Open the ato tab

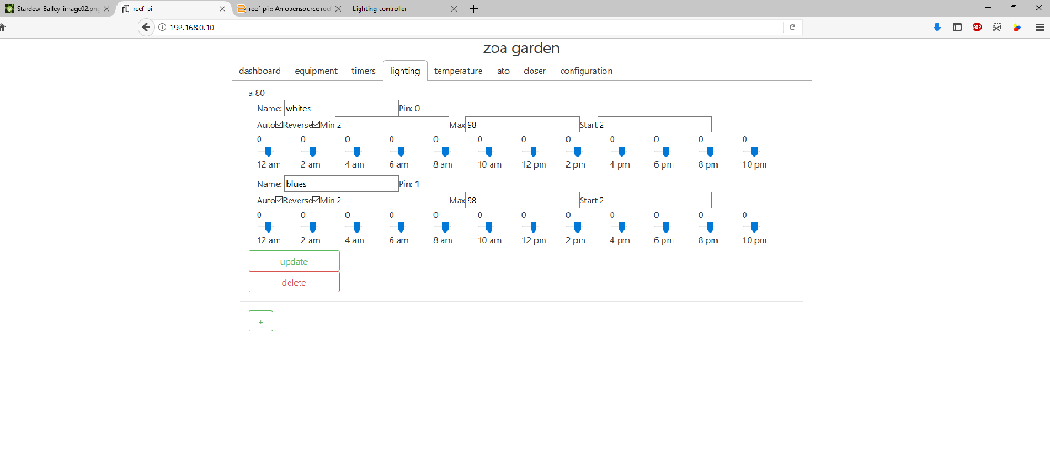point(503,71)
